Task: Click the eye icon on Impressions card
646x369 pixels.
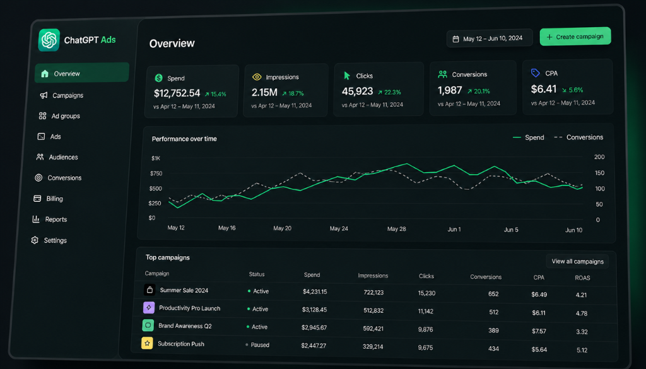Action: coord(257,77)
